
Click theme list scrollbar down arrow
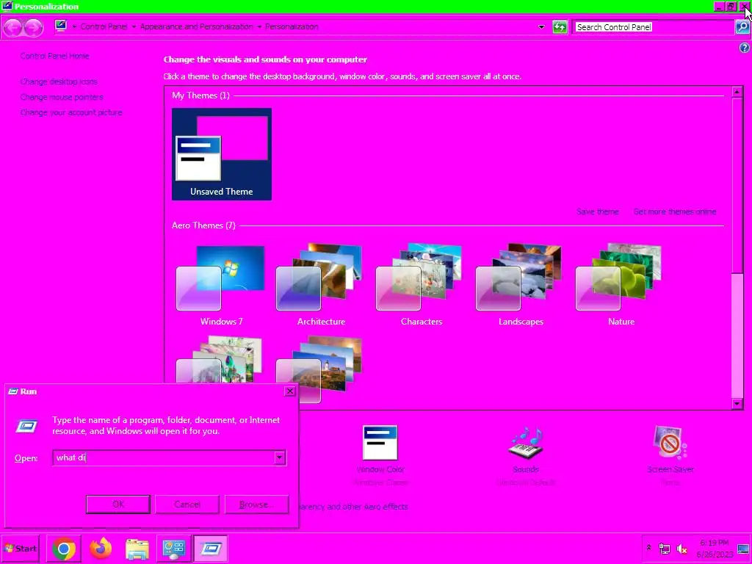pyautogui.click(x=737, y=404)
